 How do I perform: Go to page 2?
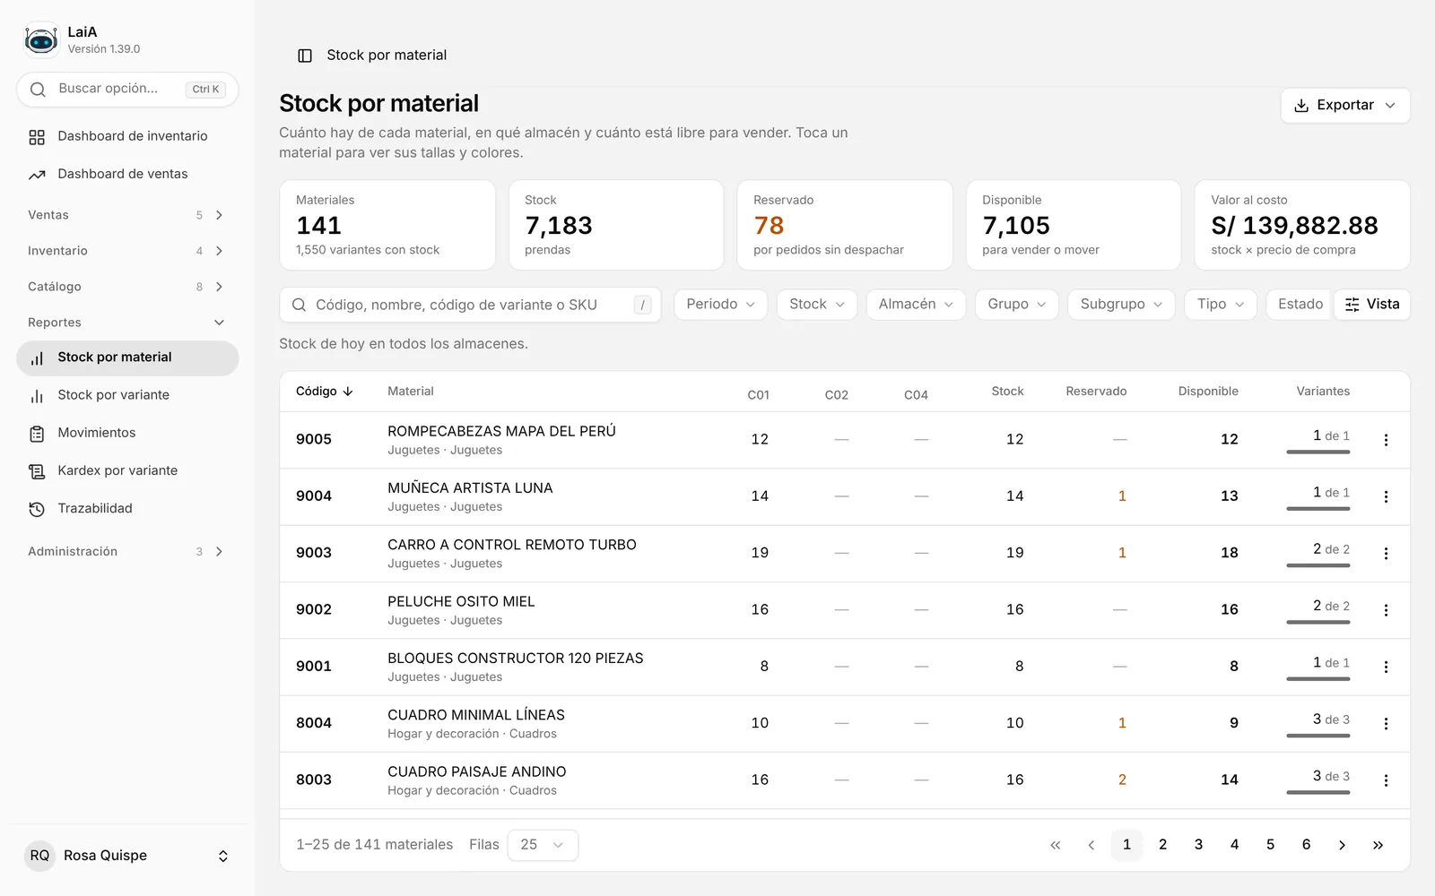tap(1163, 845)
